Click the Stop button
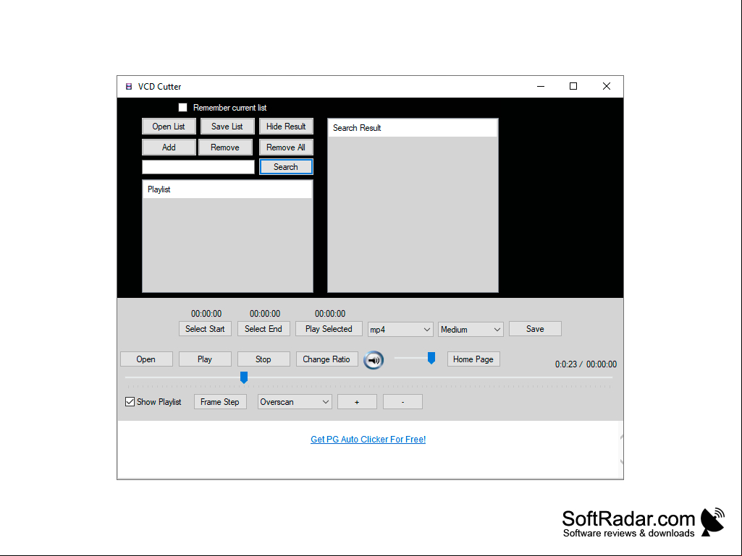This screenshot has height=556, width=742. point(263,359)
